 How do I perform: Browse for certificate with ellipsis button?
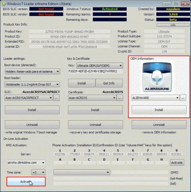120,98
